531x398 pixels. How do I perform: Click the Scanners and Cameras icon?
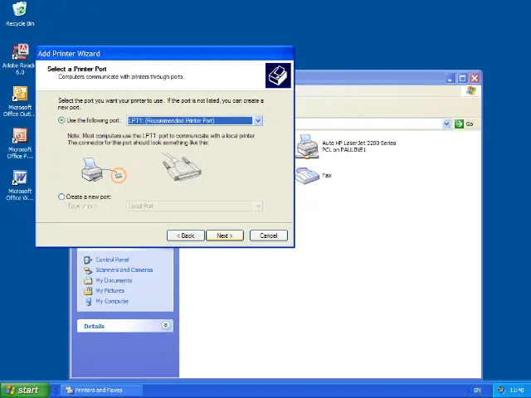coord(88,270)
